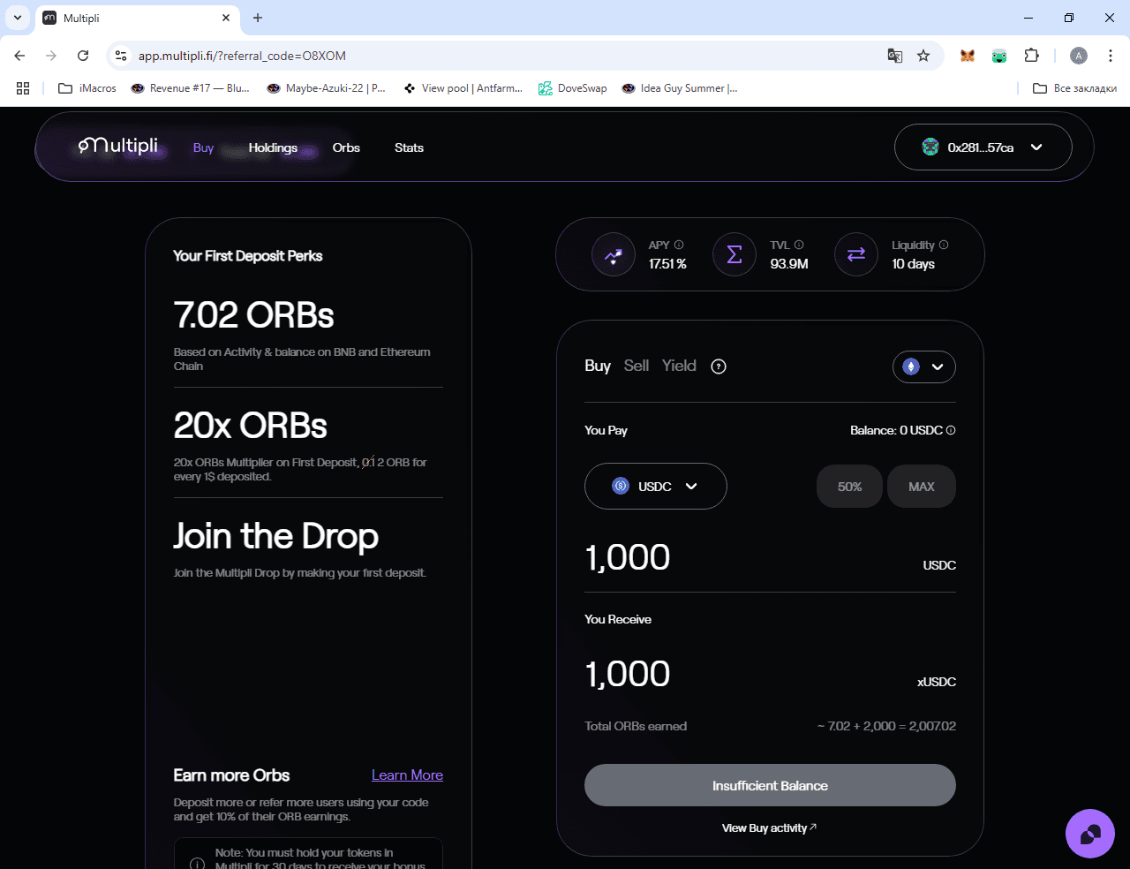Viewport: 1130px width, 869px height.
Task: Click the Multipli logo in header
Action: (118, 146)
